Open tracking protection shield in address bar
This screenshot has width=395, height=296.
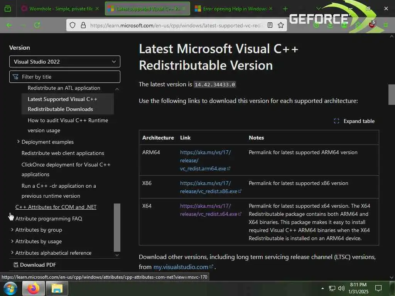pyautogui.click(x=73, y=25)
